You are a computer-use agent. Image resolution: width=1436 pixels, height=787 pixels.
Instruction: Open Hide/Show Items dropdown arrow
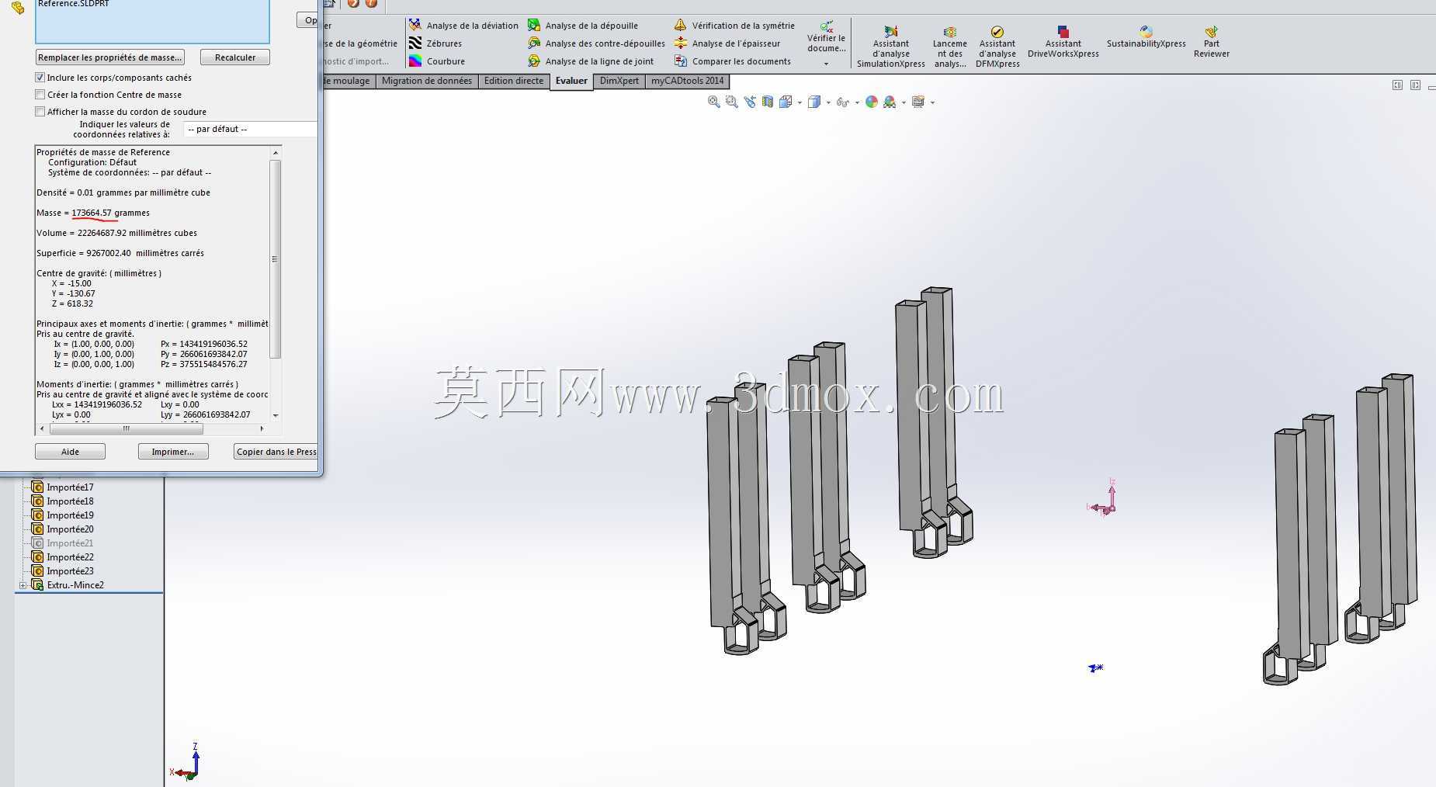point(857,102)
